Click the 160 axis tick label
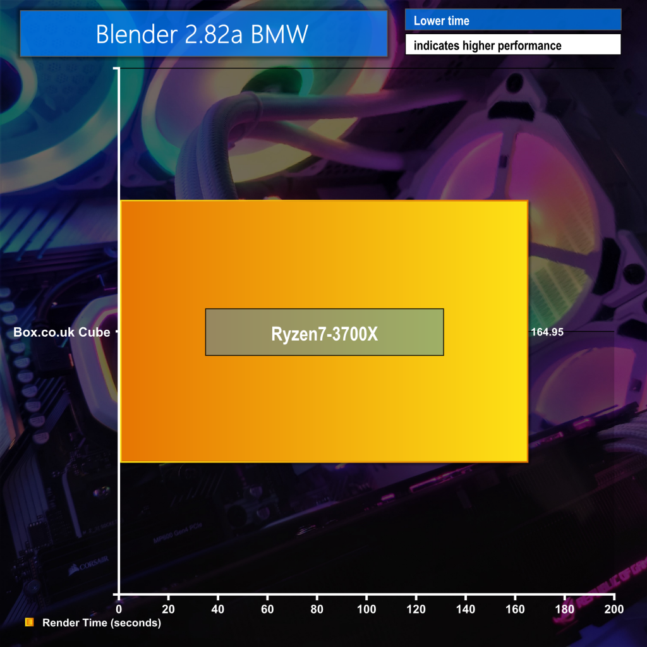Image resolution: width=647 pixels, height=647 pixels. [x=515, y=609]
